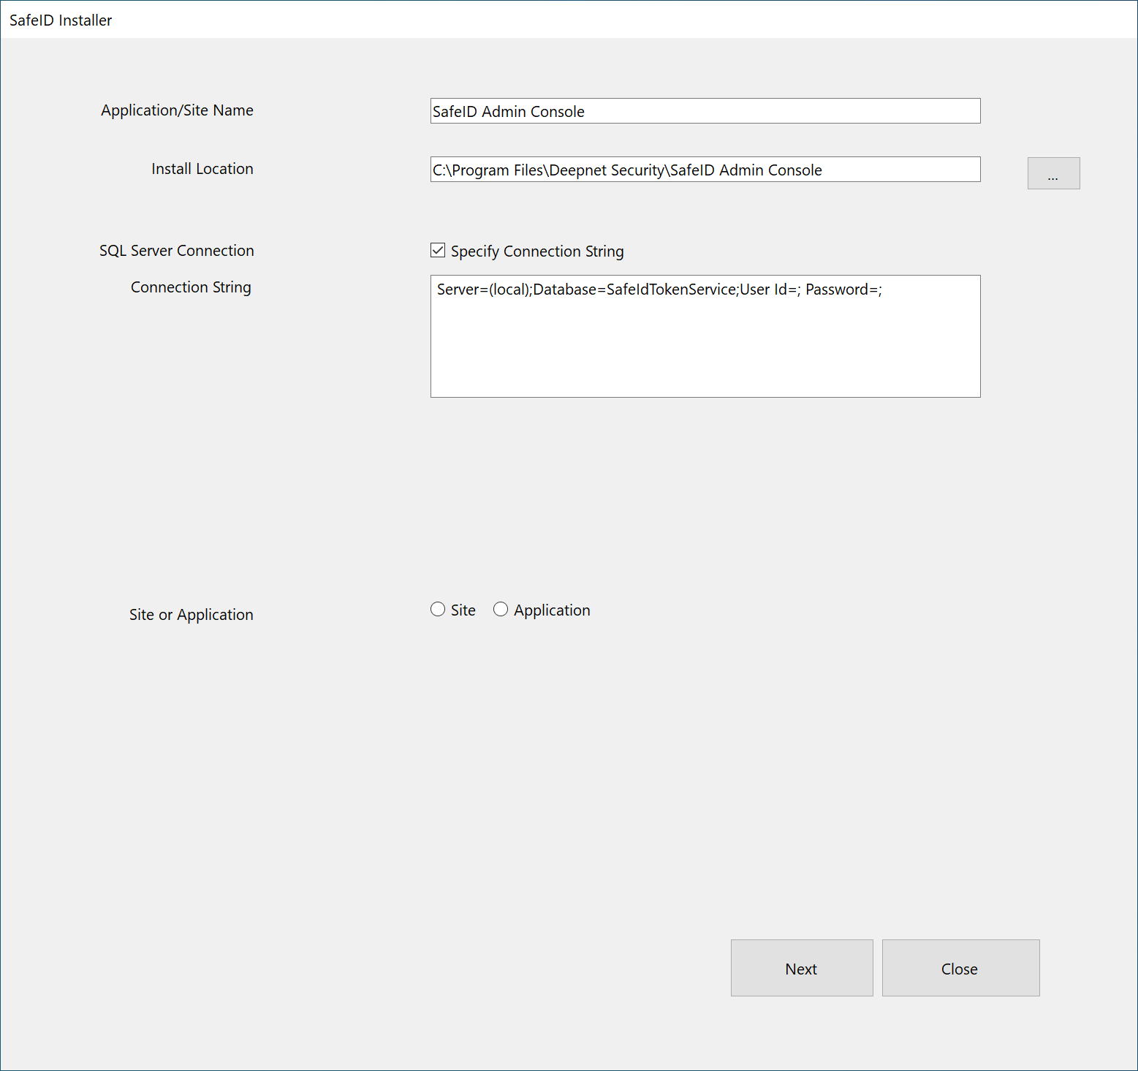The height and width of the screenshot is (1071, 1138).
Task: Click the 'Install Location' label
Action: [x=202, y=169]
